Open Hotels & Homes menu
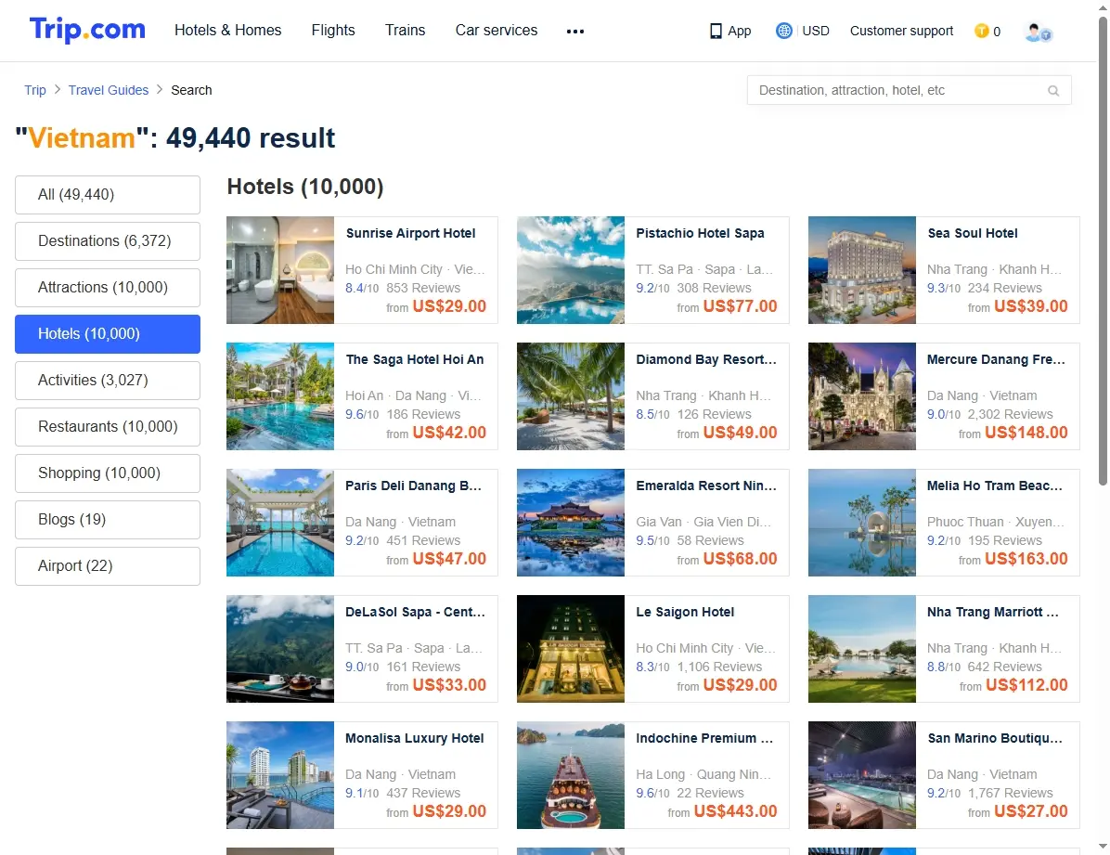This screenshot has height=855, width=1110. (228, 31)
